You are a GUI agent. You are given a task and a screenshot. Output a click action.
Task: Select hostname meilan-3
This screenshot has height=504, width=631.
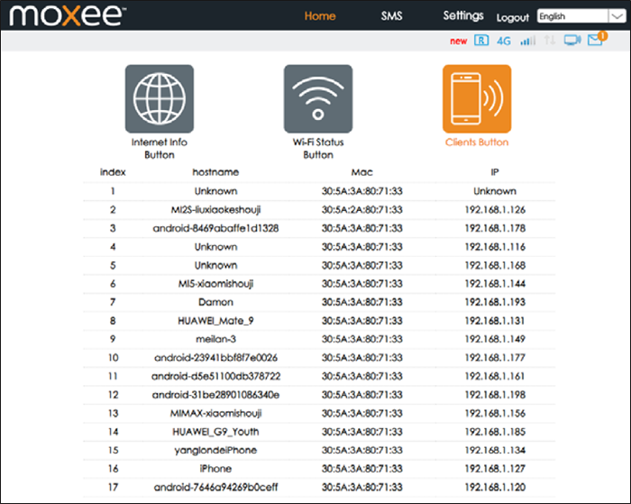[x=215, y=339]
